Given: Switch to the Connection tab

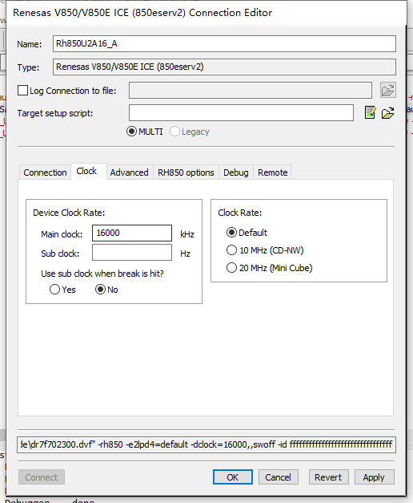Looking at the screenshot, I should click(x=45, y=172).
